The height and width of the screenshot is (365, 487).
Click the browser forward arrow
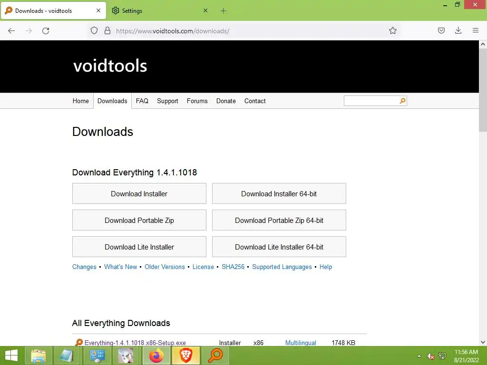[x=29, y=31]
